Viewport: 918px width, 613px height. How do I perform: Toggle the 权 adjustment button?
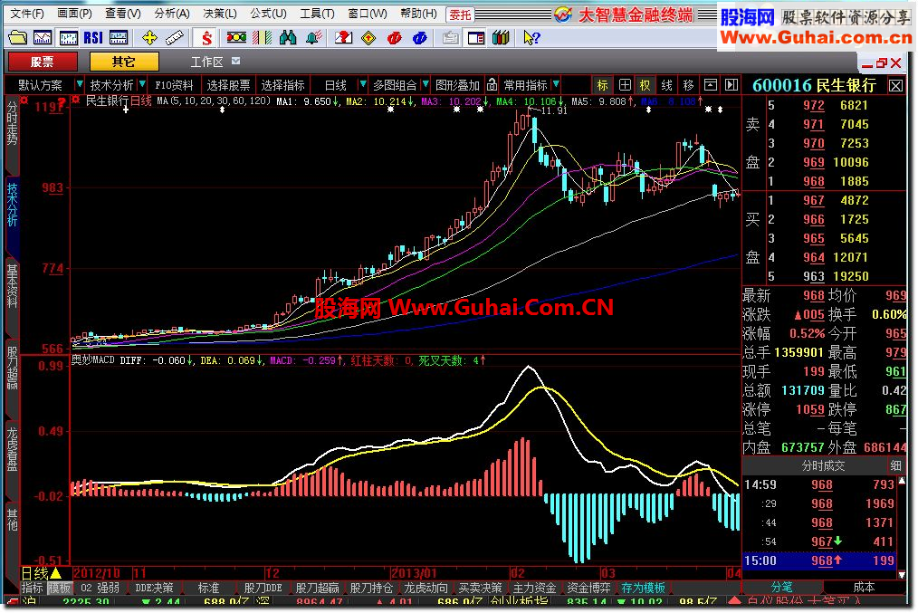645,85
